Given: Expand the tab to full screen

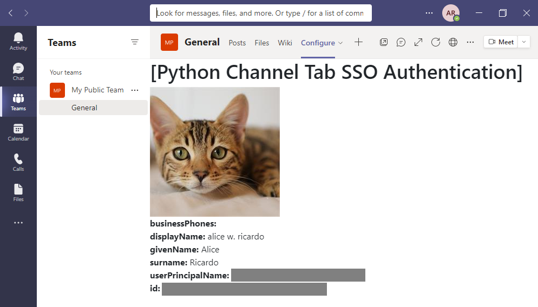Looking at the screenshot, I should tap(418, 42).
